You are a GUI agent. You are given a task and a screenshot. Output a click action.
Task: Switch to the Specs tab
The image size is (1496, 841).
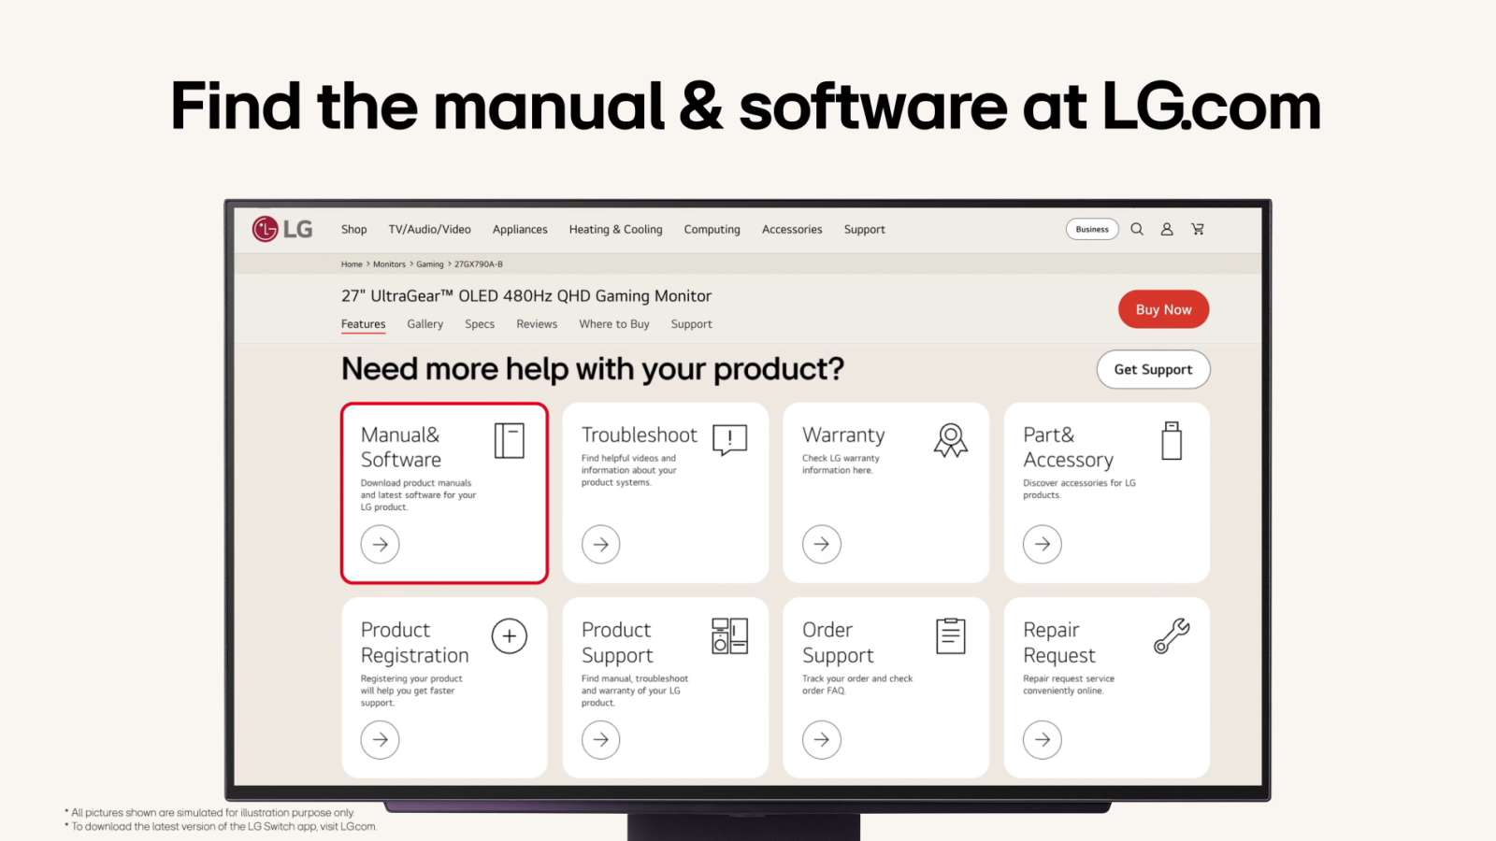click(480, 324)
